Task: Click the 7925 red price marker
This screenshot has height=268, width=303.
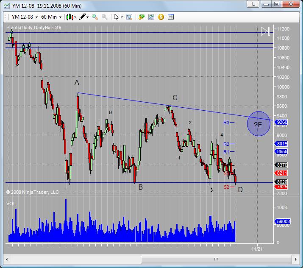Action: coord(281,187)
